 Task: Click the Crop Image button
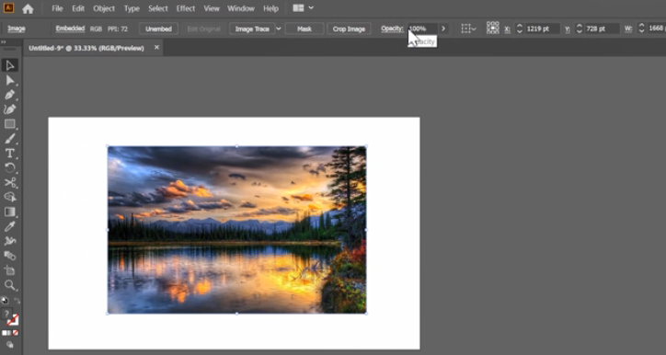(349, 29)
